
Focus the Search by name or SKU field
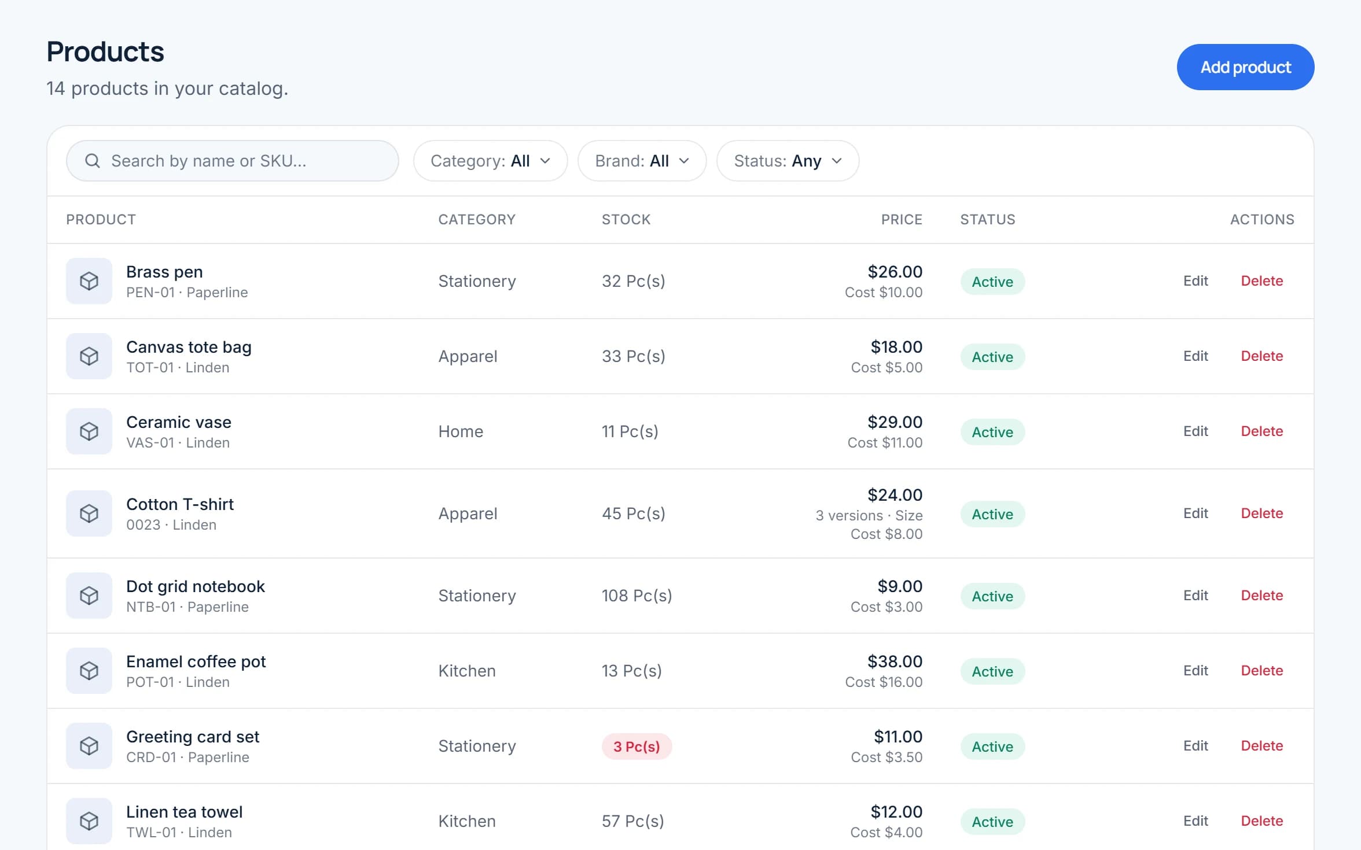[233, 161]
